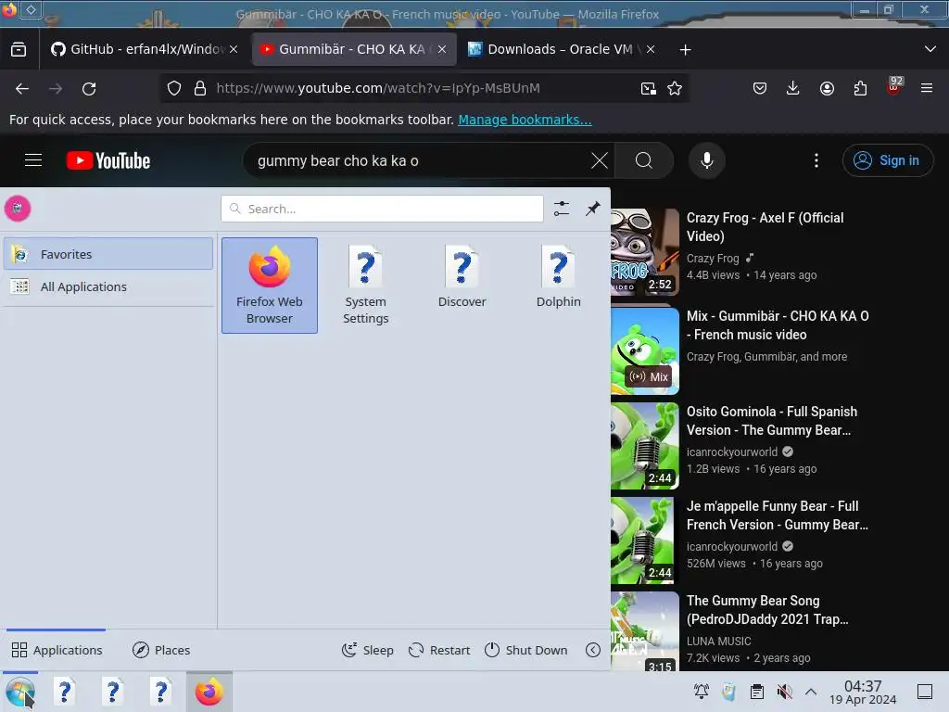The height and width of the screenshot is (712, 949).
Task: Search with voice microphone button
Action: (706, 160)
